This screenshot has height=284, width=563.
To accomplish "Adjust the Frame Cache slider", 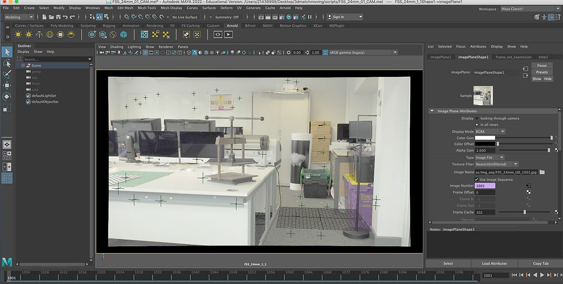I will pos(524,212).
